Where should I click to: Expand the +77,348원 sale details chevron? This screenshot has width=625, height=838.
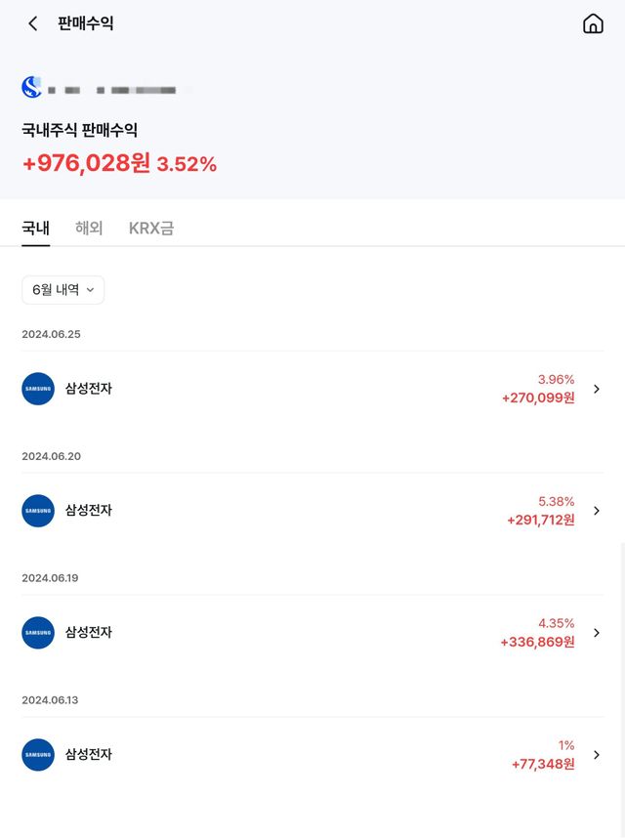(x=597, y=755)
